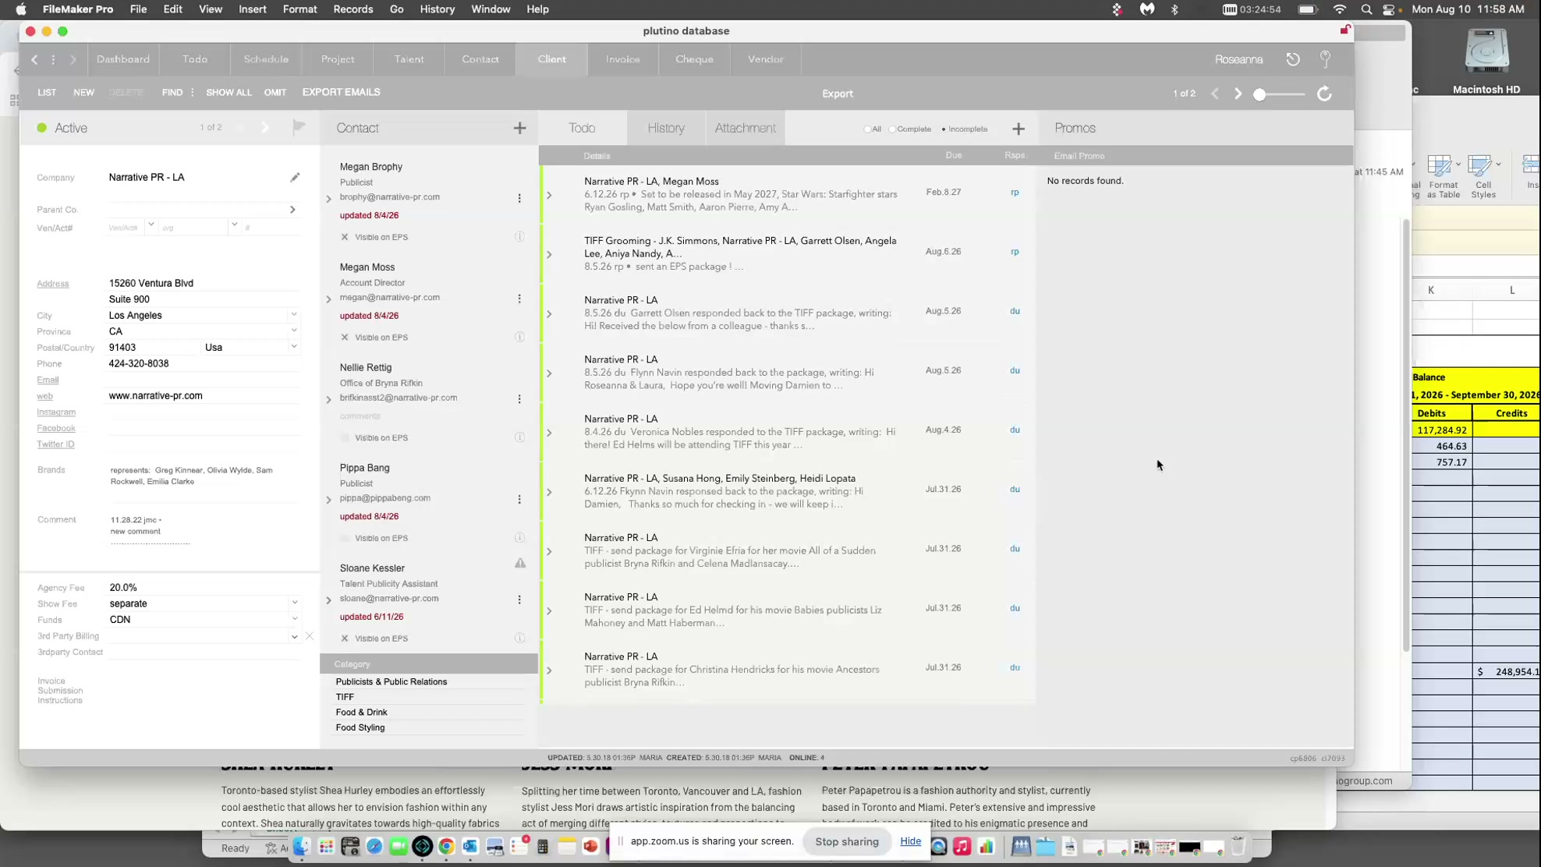Viewport: 1541px width, 867px height.
Task: Open Macintosh HD on the desktop
Action: (x=1486, y=61)
